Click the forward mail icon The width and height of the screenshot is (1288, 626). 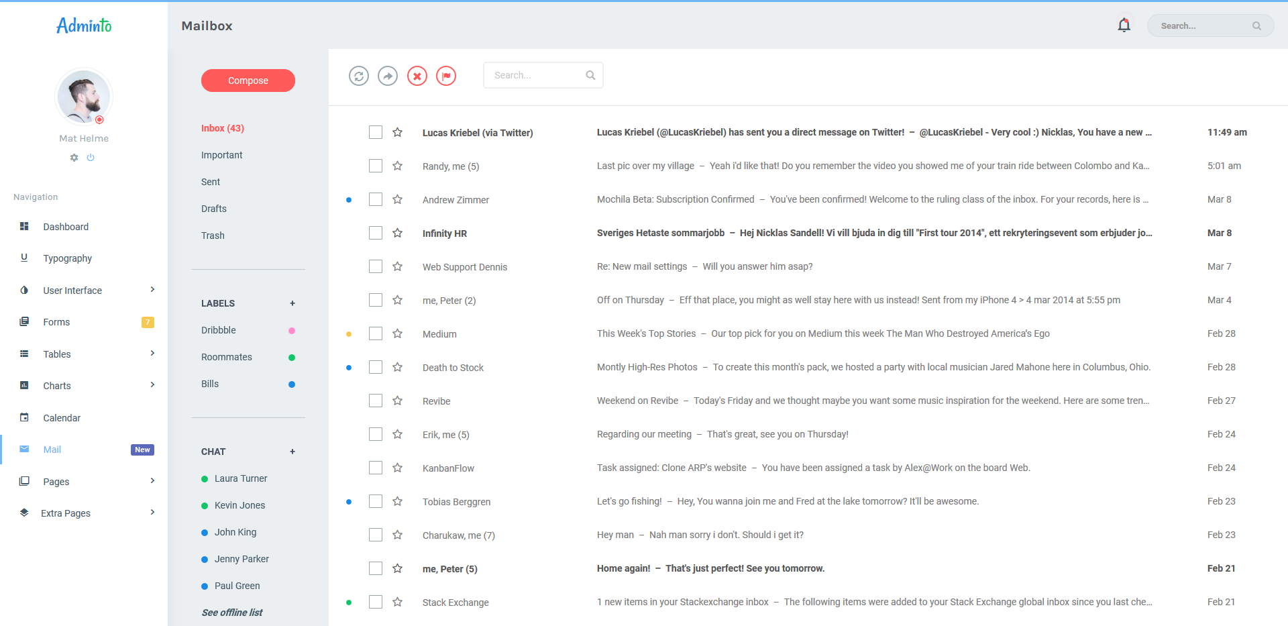388,76
